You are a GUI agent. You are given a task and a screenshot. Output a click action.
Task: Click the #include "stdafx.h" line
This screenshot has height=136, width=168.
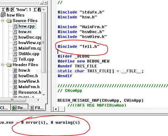coord(81,12)
